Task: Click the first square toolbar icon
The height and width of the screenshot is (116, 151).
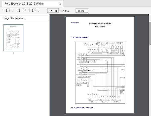Action: [x=5, y=11]
